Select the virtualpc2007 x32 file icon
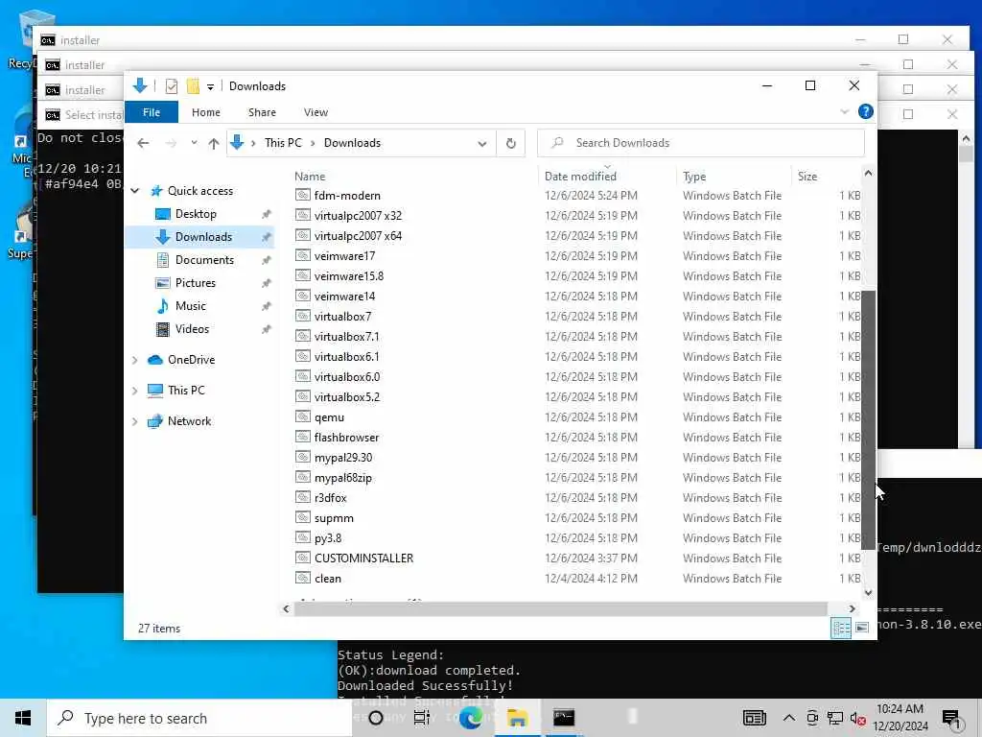This screenshot has height=737, width=982. pos(303,215)
